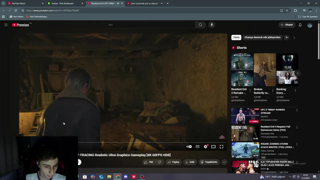Screen dimensions: 320x180
Task: Start voice search with microphone icon
Action: coord(212,25)
